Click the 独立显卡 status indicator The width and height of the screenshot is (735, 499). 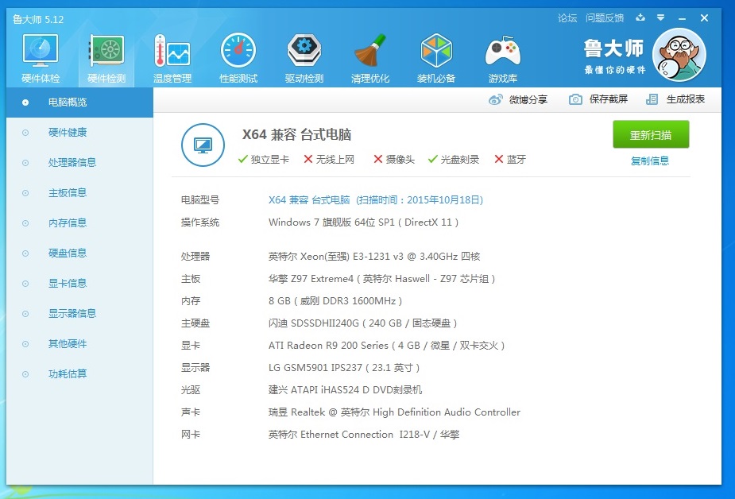coord(264,159)
